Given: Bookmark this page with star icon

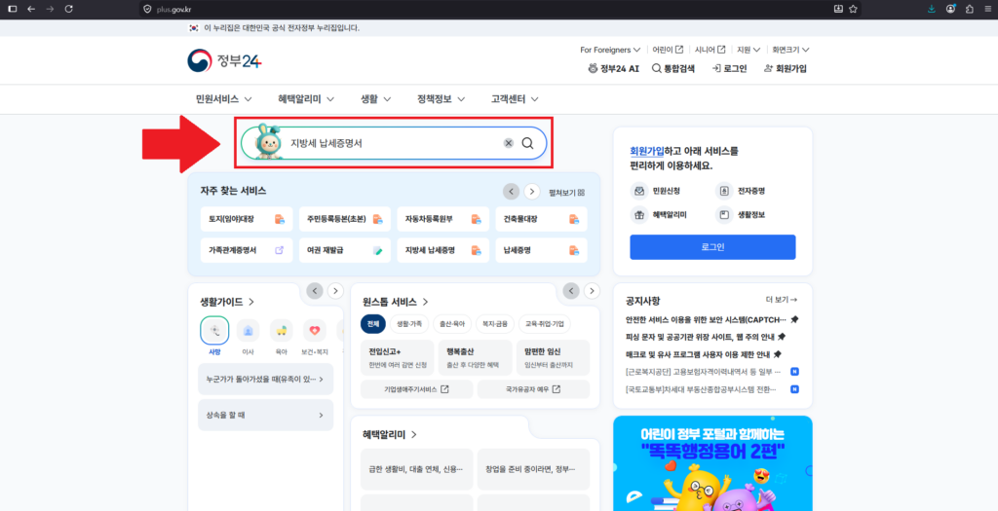Looking at the screenshot, I should click(x=853, y=9).
